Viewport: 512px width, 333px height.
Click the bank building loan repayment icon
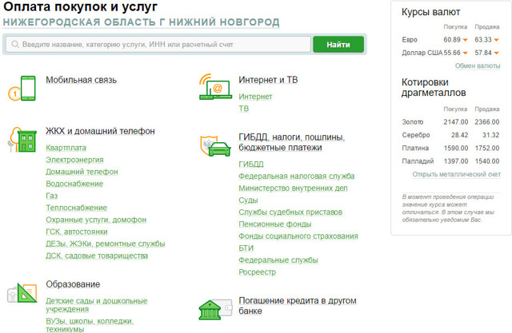pos(215,310)
